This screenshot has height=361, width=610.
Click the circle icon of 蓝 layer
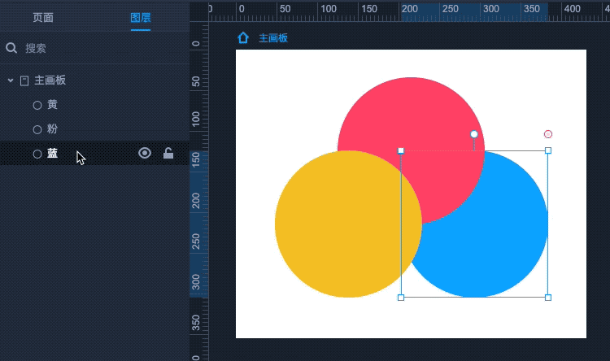[x=37, y=154]
